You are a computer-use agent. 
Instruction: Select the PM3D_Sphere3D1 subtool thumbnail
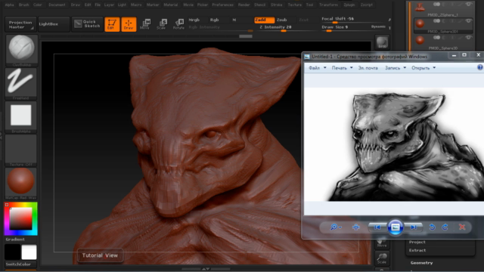click(x=420, y=23)
